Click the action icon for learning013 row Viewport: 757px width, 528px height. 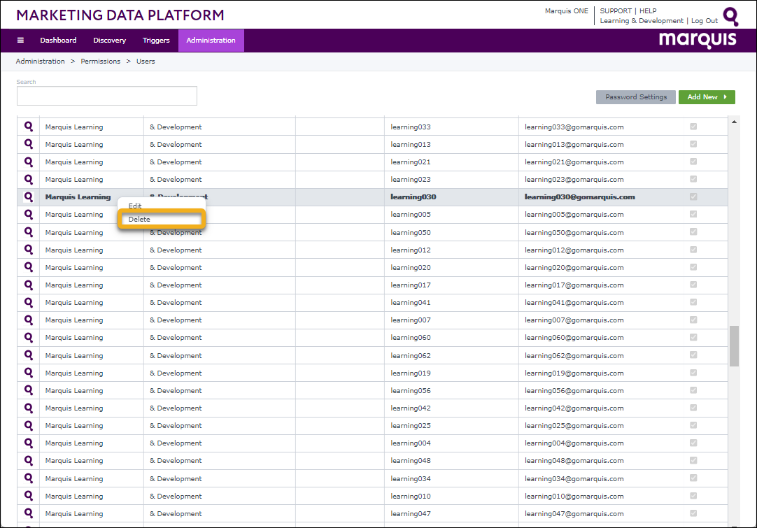tap(29, 144)
